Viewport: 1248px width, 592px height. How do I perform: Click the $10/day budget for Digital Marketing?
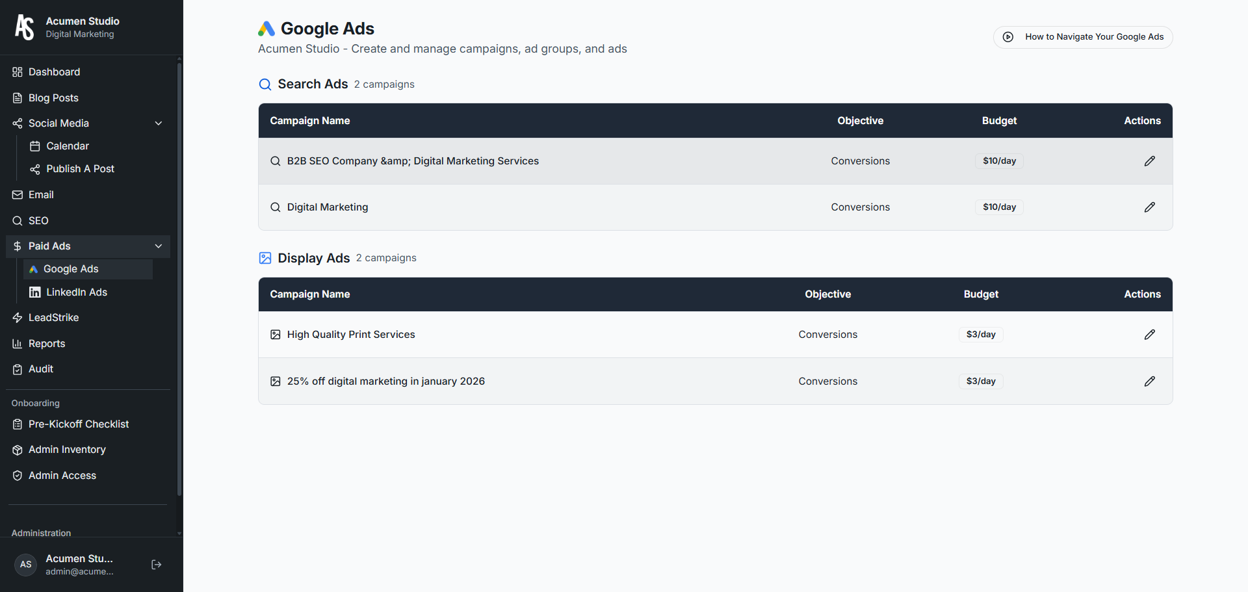999,207
